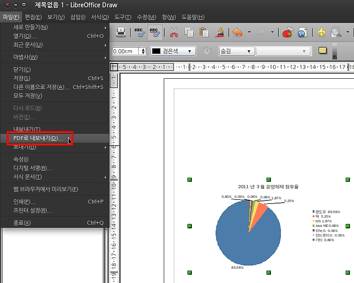This screenshot has width=354, height=283.
Task: Open the Undo history dropdown arrow
Action: click(249, 32)
